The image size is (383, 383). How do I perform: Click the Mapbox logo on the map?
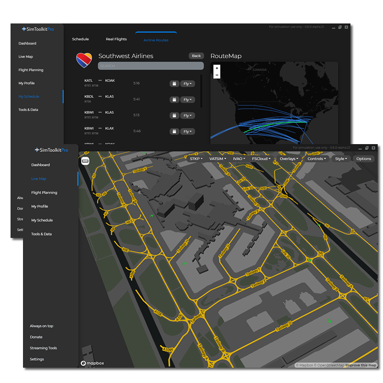point(92,363)
